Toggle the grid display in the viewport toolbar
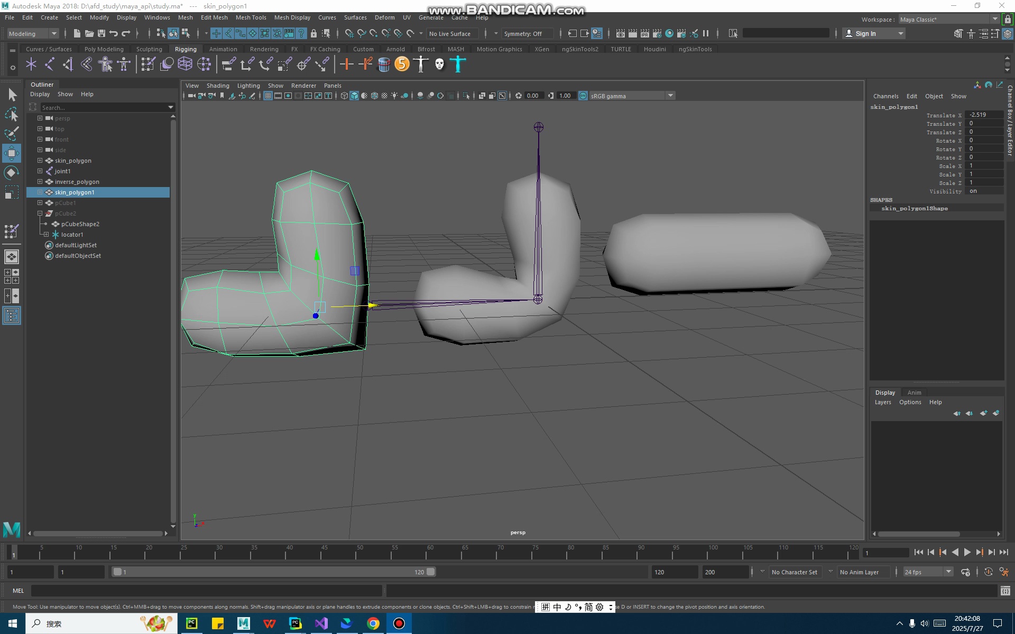This screenshot has height=634, width=1015. click(x=267, y=96)
